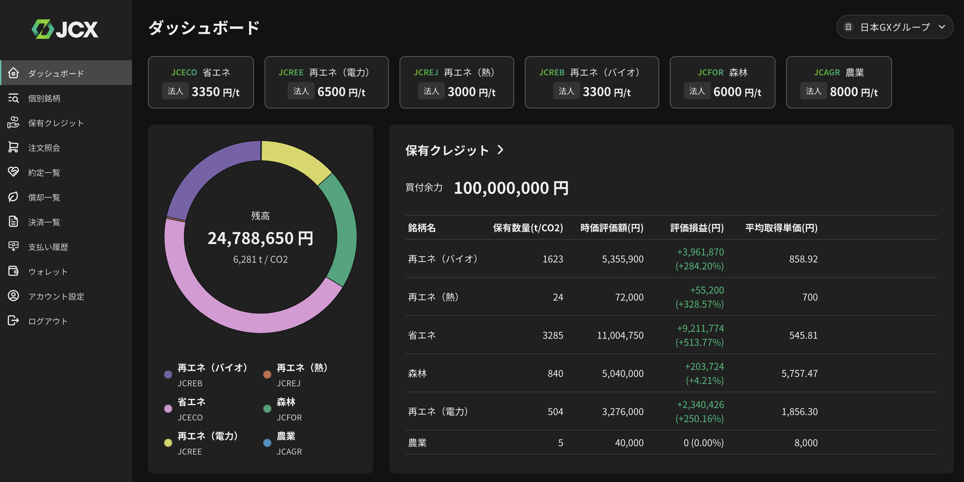Click the 保有クレジット hand-coins icon

pos(13,123)
